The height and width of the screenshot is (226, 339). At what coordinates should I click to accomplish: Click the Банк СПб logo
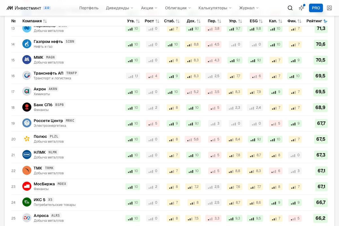[27, 107]
